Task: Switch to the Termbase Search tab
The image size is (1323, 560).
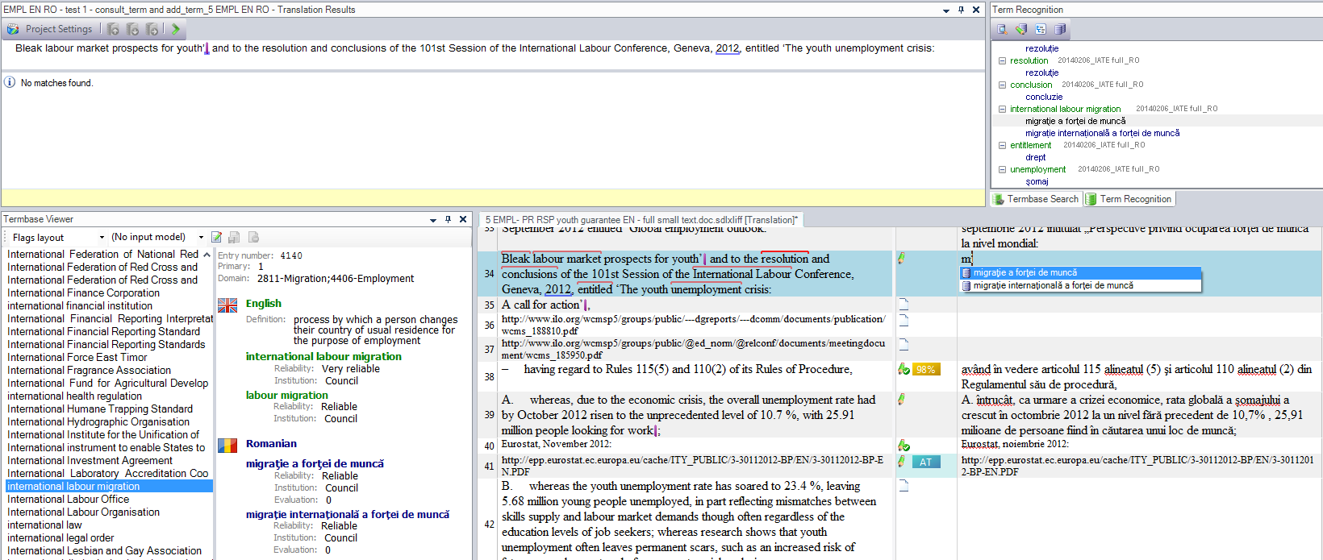Action: [1035, 199]
